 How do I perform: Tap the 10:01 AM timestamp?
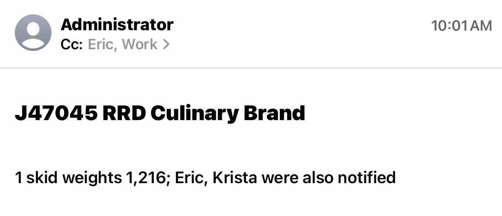click(x=461, y=25)
